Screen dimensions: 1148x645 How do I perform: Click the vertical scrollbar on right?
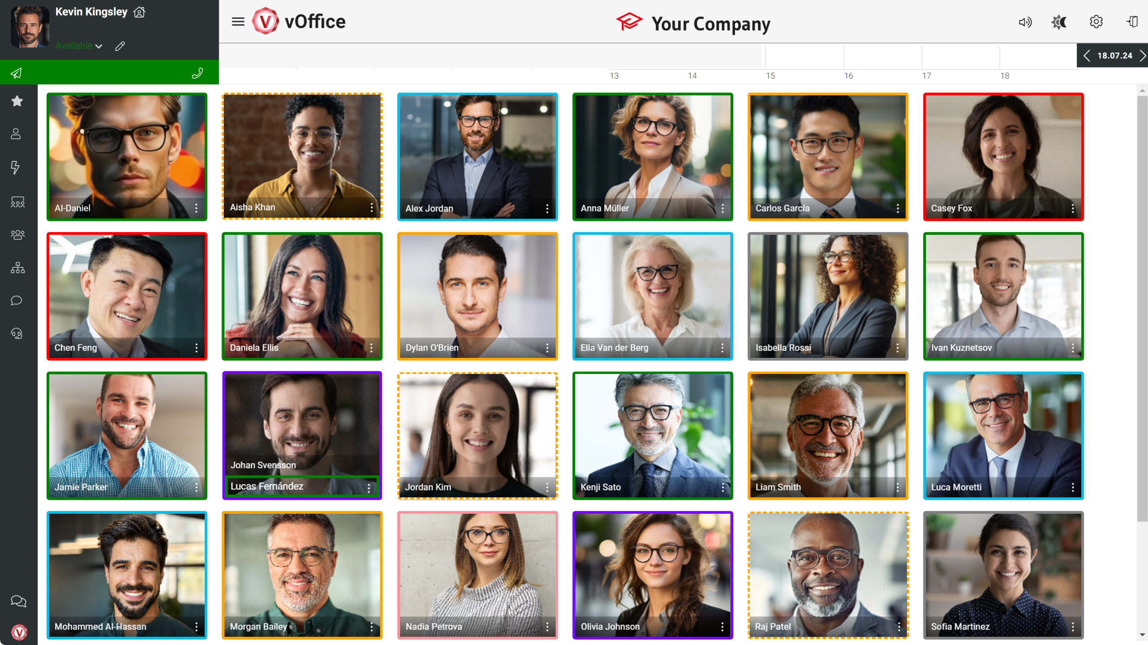coord(1142,308)
